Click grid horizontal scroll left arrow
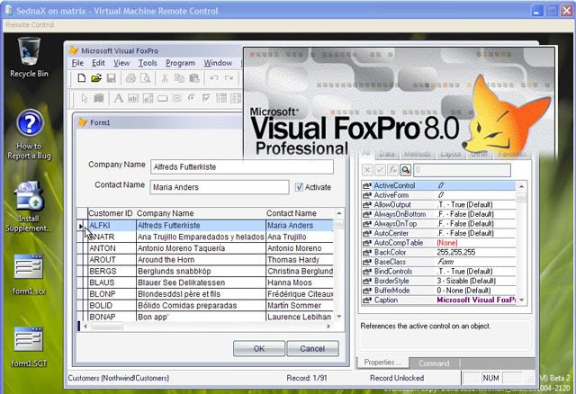This screenshot has height=394, width=576. [x=85, y=326]
